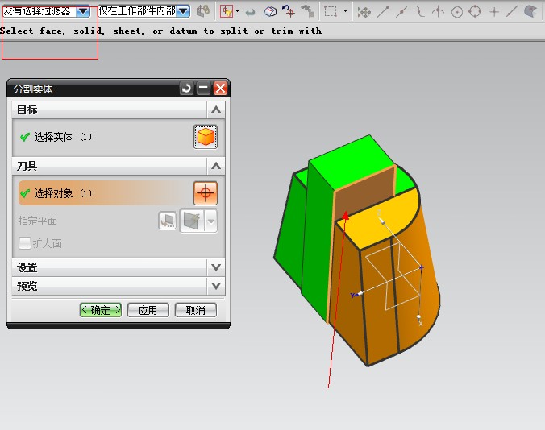
Task: Click the selection type filter icon
Action: click(227, 11)
